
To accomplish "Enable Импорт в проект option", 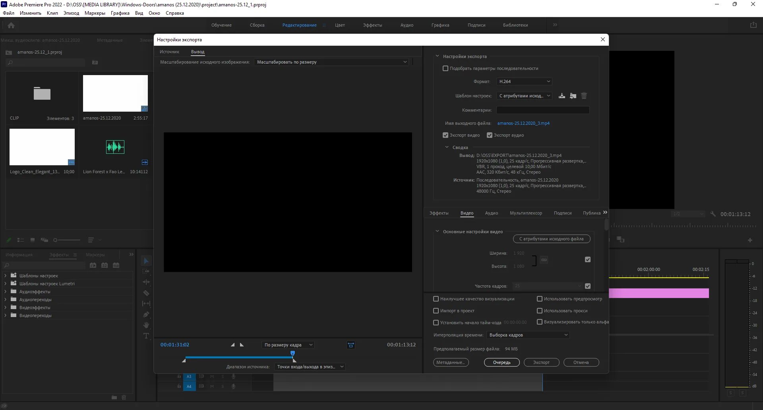I will coord(436,311).
